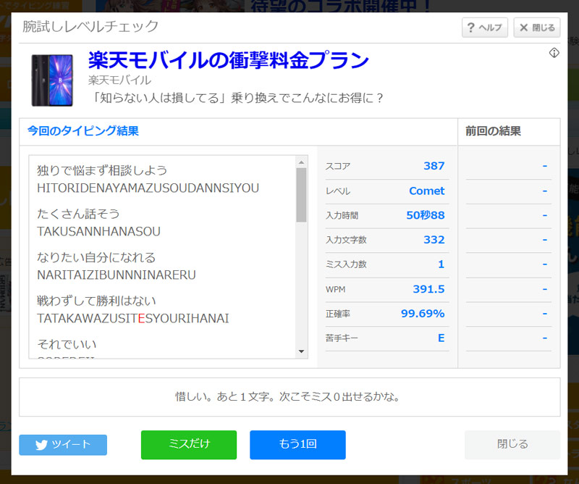The height and width of the screenshot is (484, 579).
Task: Click the 楽天モバイル advertiser name
Action: pos(119,80)
